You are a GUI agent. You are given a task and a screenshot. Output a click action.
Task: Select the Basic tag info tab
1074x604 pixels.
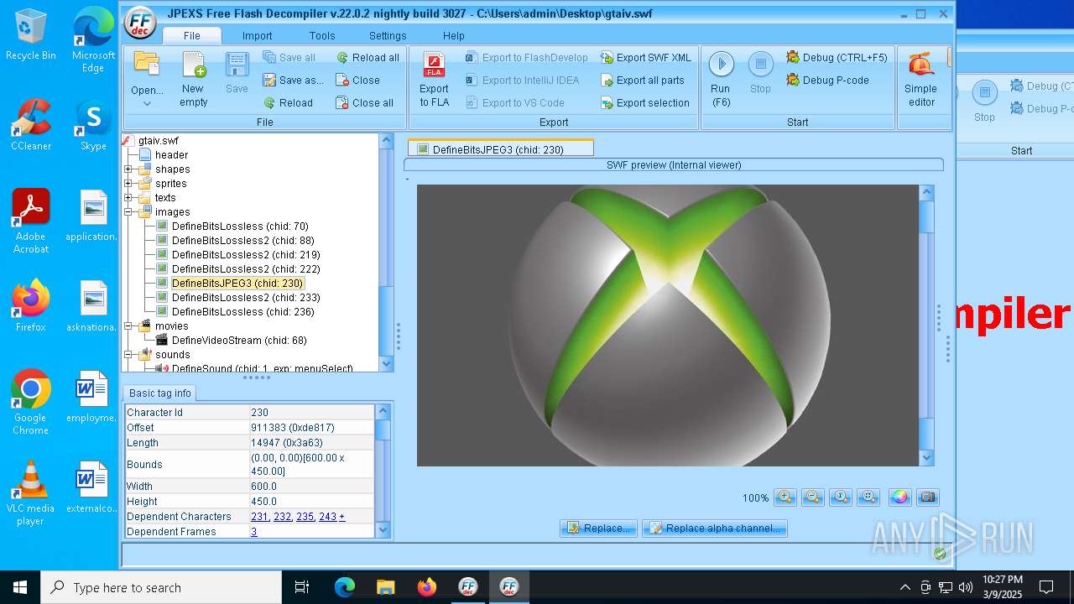(159, 393)
